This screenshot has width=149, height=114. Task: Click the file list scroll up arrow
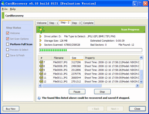(141, 58)
